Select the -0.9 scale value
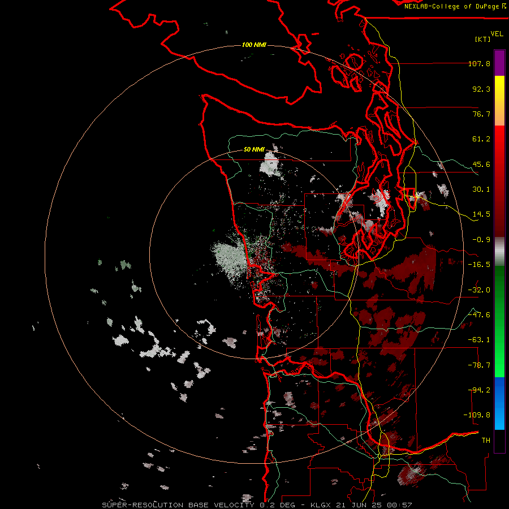 pos(481,240)
